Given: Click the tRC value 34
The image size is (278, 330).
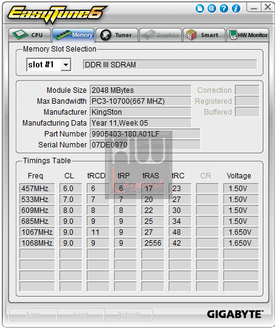Looking at the screenshot, I should tap(180, 221).
